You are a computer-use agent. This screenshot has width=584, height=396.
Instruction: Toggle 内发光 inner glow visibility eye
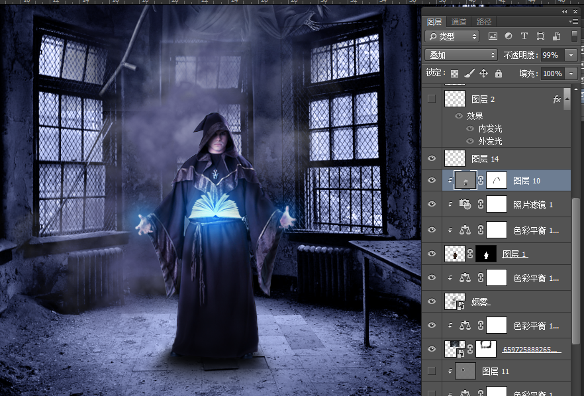tap(470, 128)
